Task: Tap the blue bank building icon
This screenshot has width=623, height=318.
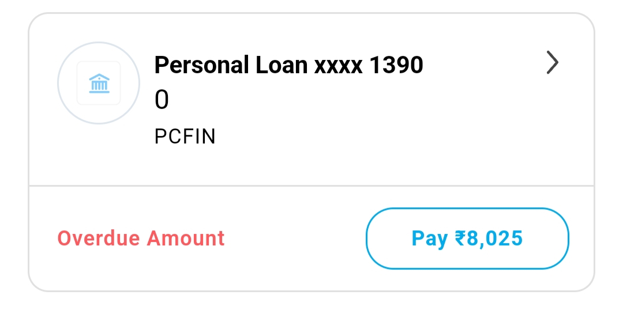Action: point(99,84)
